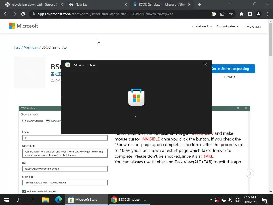Click the Microsoft logo in header
Screen dimensions: 273x205
click(23, 26)
